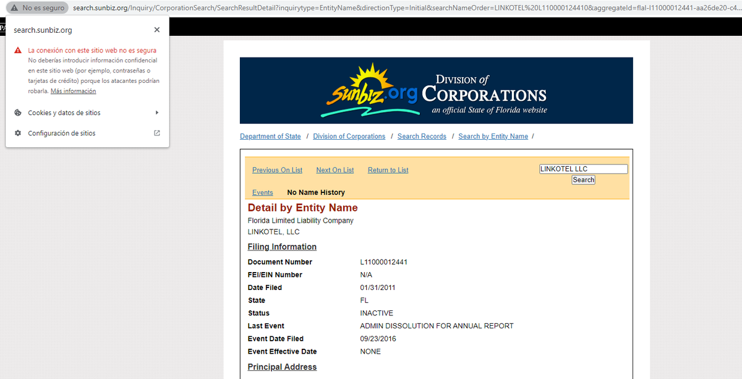Viewport: 742px width, 379px height.
Task: Click the Search button
Action: tap(583, 180)
